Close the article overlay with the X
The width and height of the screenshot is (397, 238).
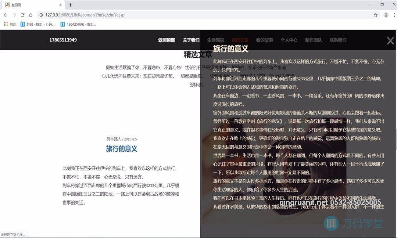(x=390, y=41)
